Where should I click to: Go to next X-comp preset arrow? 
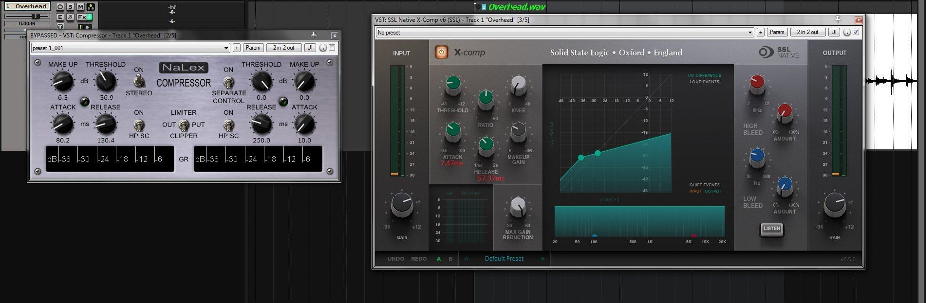pyautogui.click(x=543, y=259)
